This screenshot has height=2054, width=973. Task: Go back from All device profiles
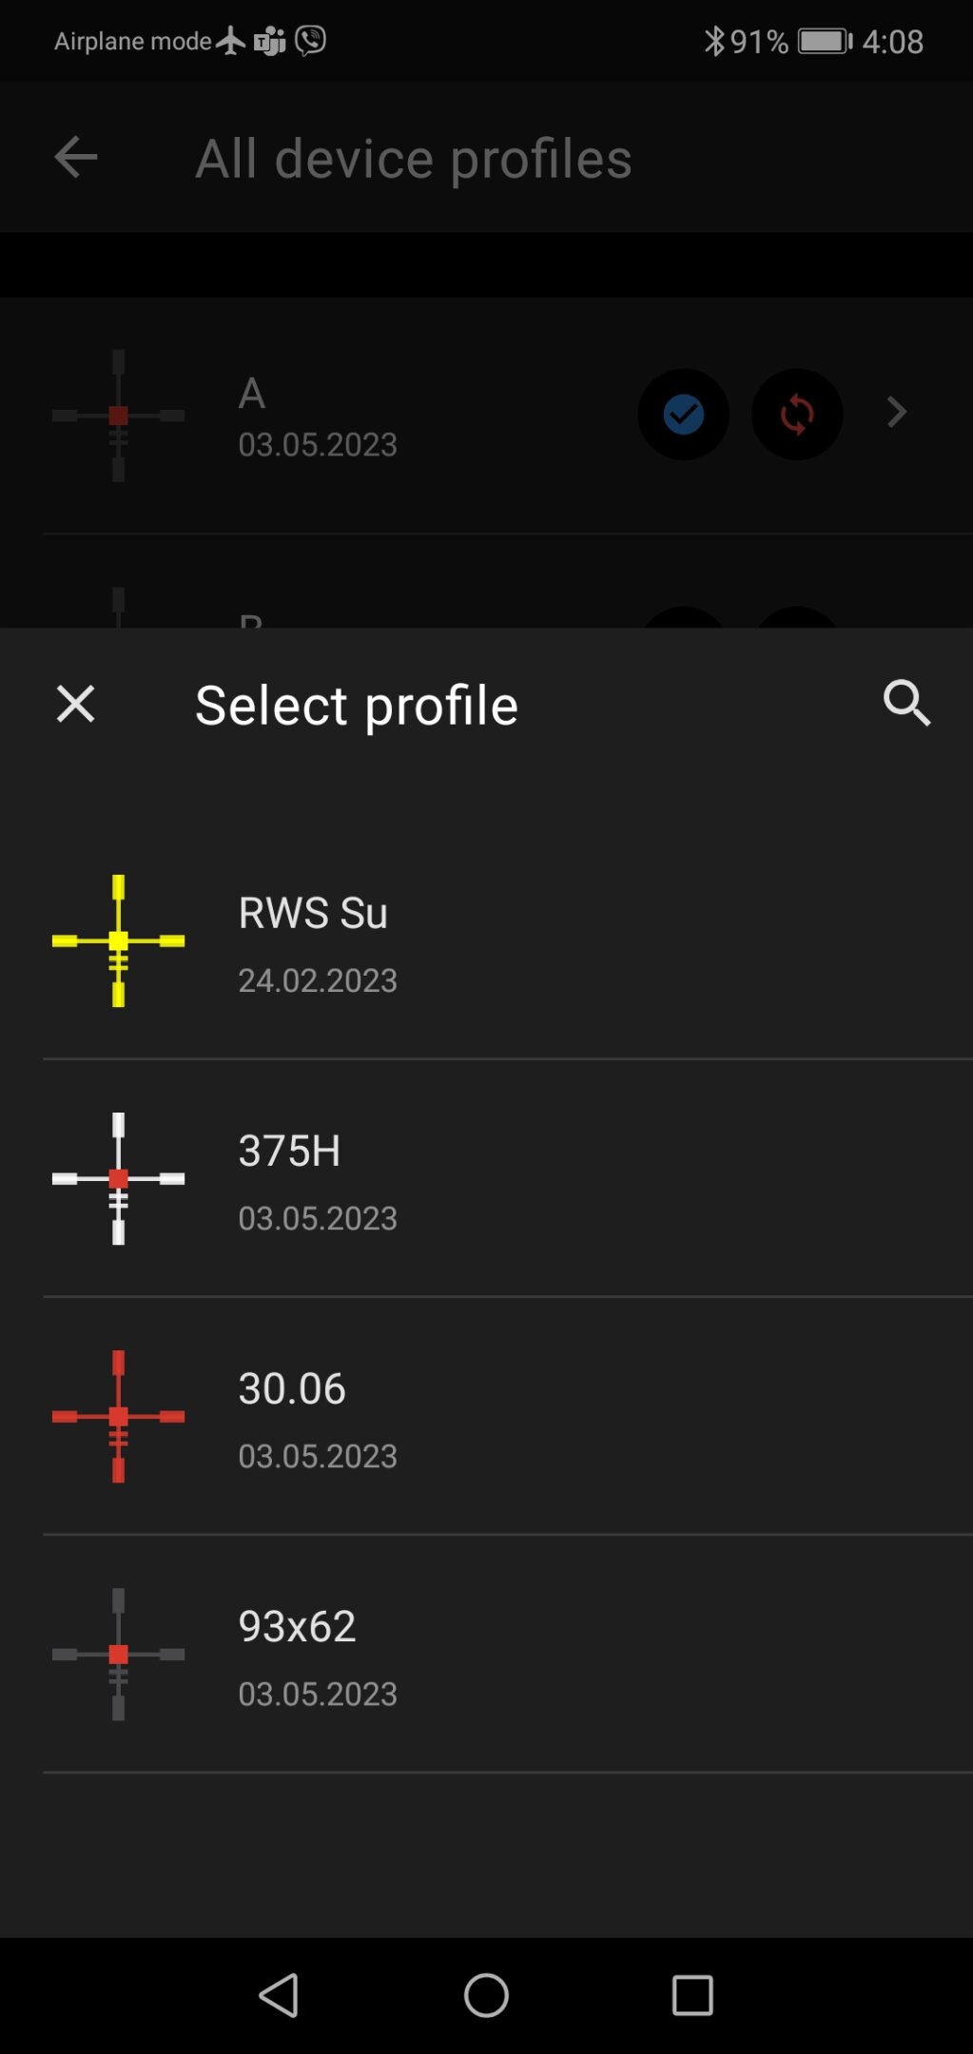(x=76, y=158)
